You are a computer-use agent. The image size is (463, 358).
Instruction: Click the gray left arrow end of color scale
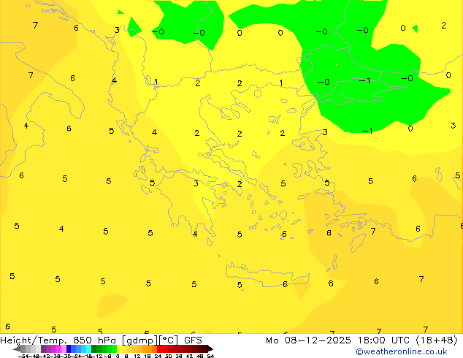coord(17,349)
